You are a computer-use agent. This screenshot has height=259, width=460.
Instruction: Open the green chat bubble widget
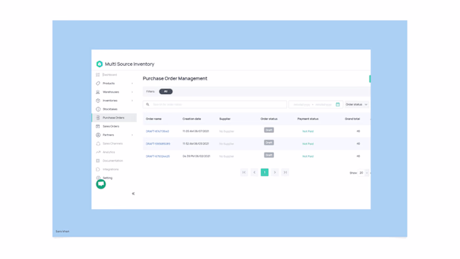click(101, 184)
